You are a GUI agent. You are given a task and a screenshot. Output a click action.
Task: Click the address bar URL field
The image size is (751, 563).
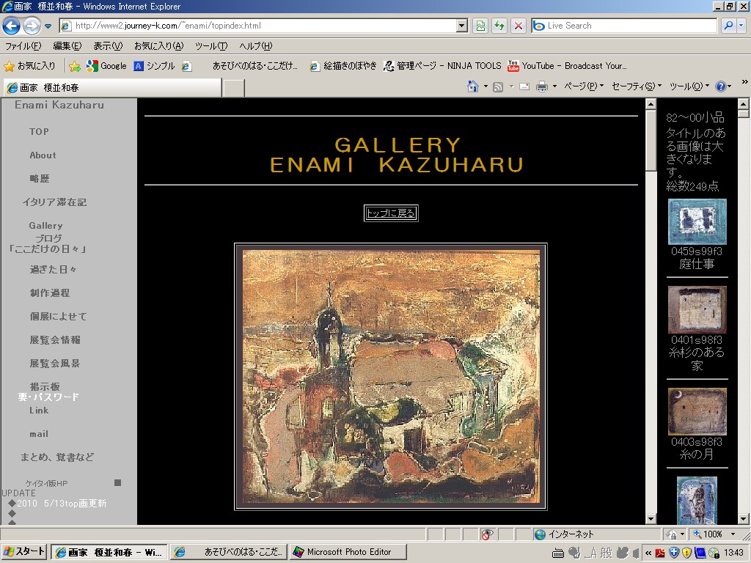coord(257,26)
